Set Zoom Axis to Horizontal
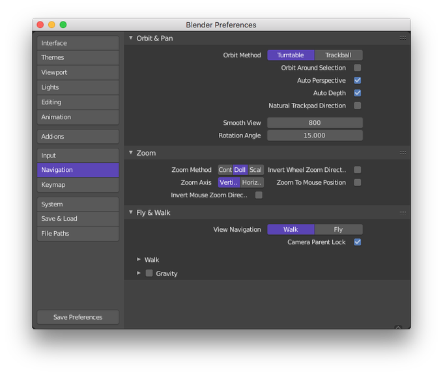 point(252,182)
